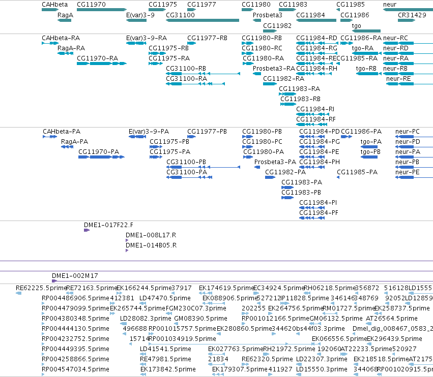Select the CG11982 gene label
433x377 pixels.
coord(277,25)
